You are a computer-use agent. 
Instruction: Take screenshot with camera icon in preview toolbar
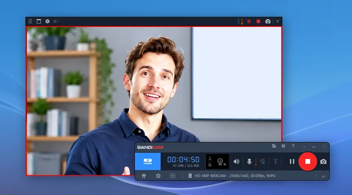pos(268,21)
